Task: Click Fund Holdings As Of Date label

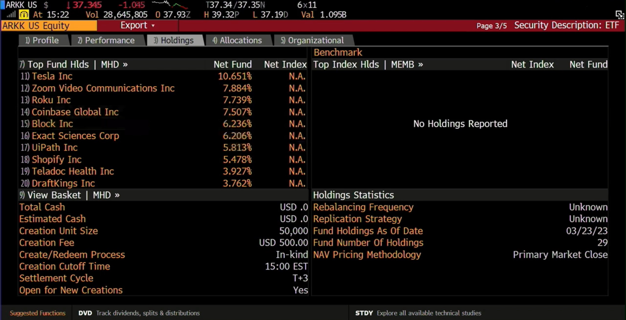Action: point(368,231)
